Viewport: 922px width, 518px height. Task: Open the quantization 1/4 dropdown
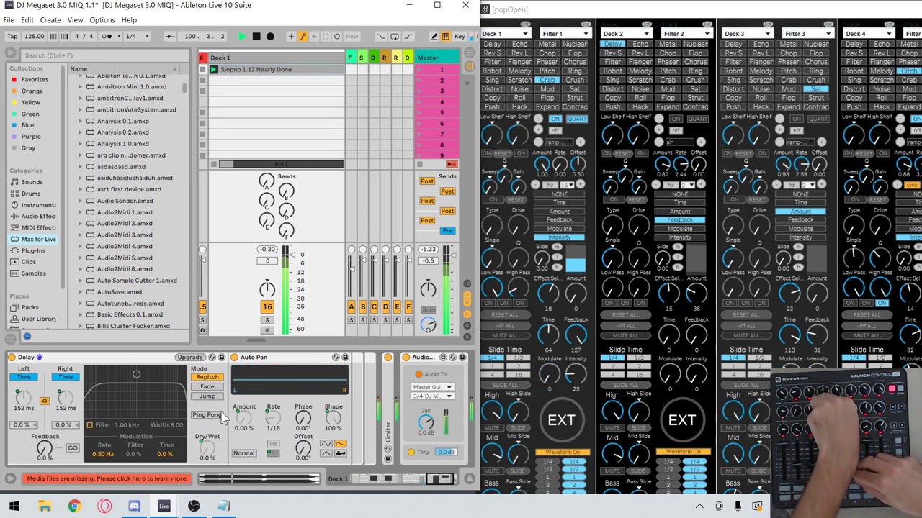pyautogui.click(x=138, y=36)
